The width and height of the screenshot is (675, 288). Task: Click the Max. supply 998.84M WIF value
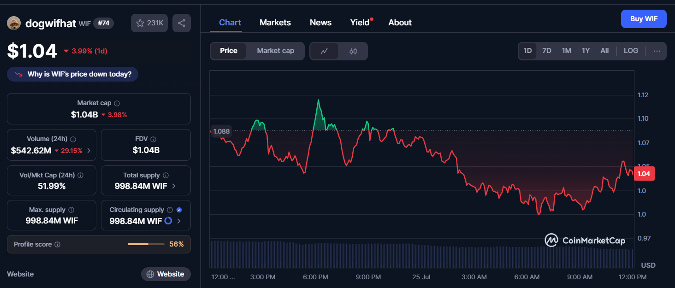click(x=52, y=221)
